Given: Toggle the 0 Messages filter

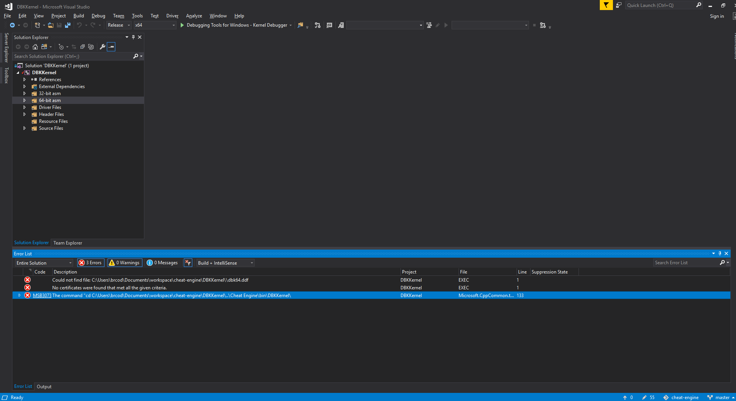Looking at the screenshot, I should 163,263.
